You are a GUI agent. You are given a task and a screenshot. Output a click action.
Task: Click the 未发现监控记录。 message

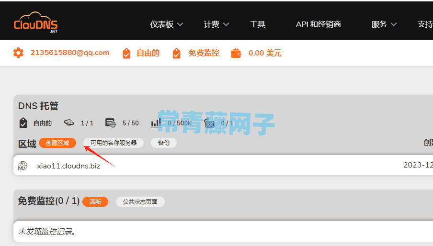click(x=47, y=231)
